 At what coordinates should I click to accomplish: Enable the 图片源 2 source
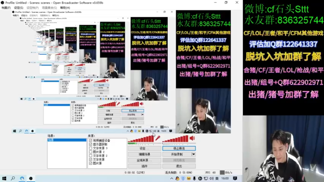[90, 152]
